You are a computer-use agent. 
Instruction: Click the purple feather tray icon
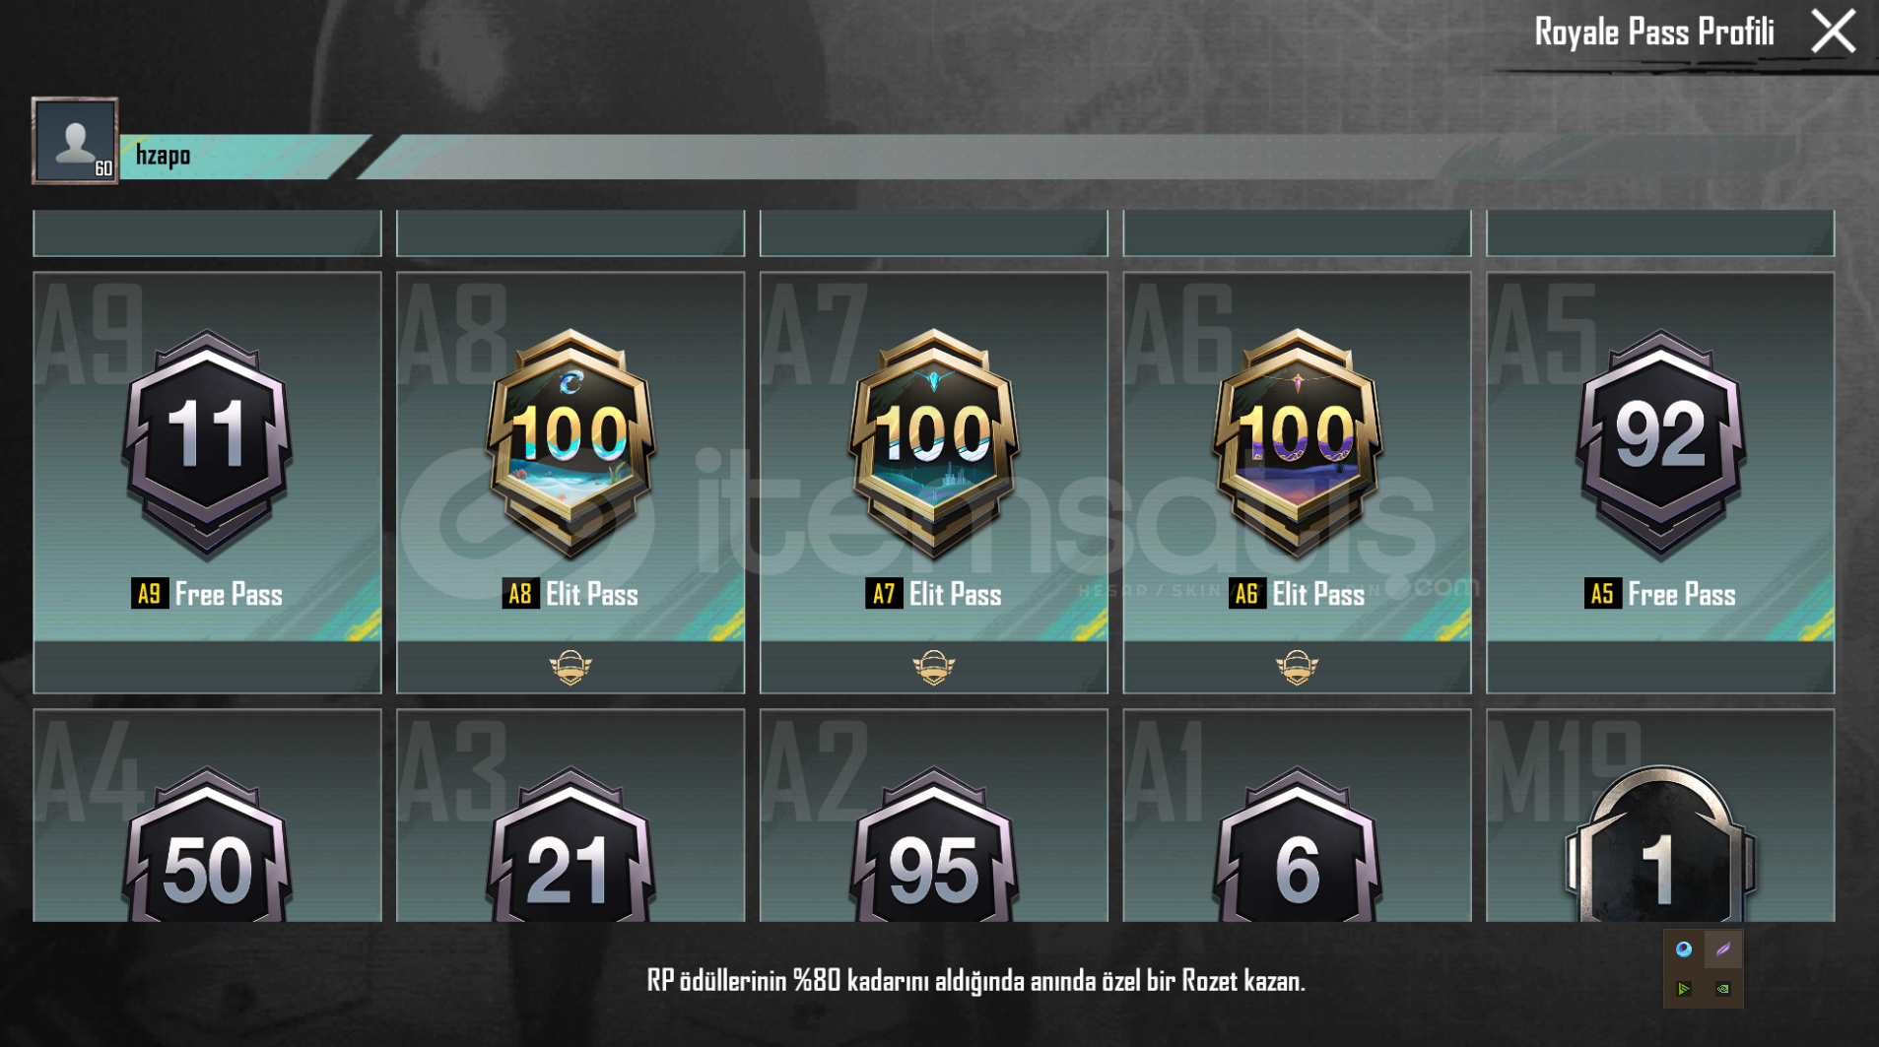[x=1723, y=949]
